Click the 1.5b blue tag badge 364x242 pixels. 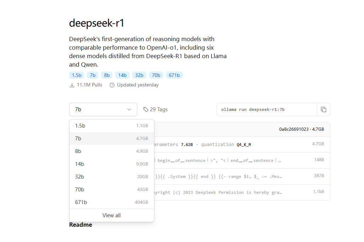tap(77, 75)
